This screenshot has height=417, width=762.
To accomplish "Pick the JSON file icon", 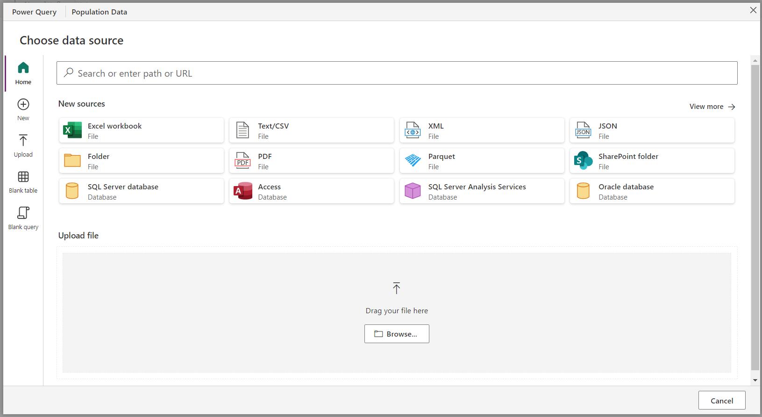I will point(583,130).
